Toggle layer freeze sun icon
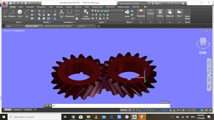The height and width of the screenshot is (120, 214). click(x=95, y=11)
